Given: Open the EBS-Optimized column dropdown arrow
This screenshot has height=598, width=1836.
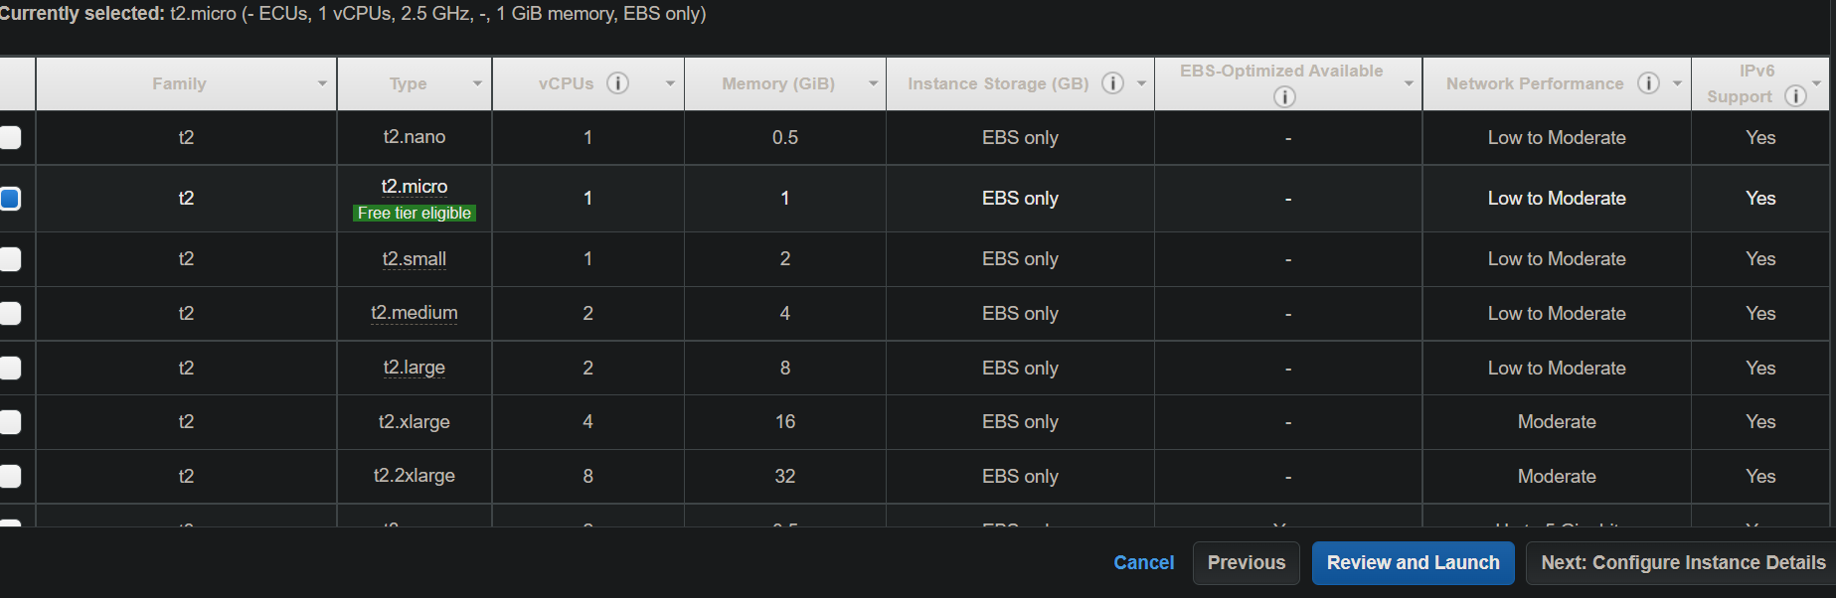Looking at the screenshot, I should [1409, 83].
